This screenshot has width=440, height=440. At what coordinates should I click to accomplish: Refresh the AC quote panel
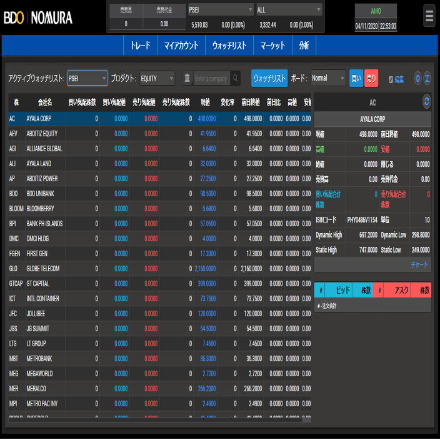426,102
